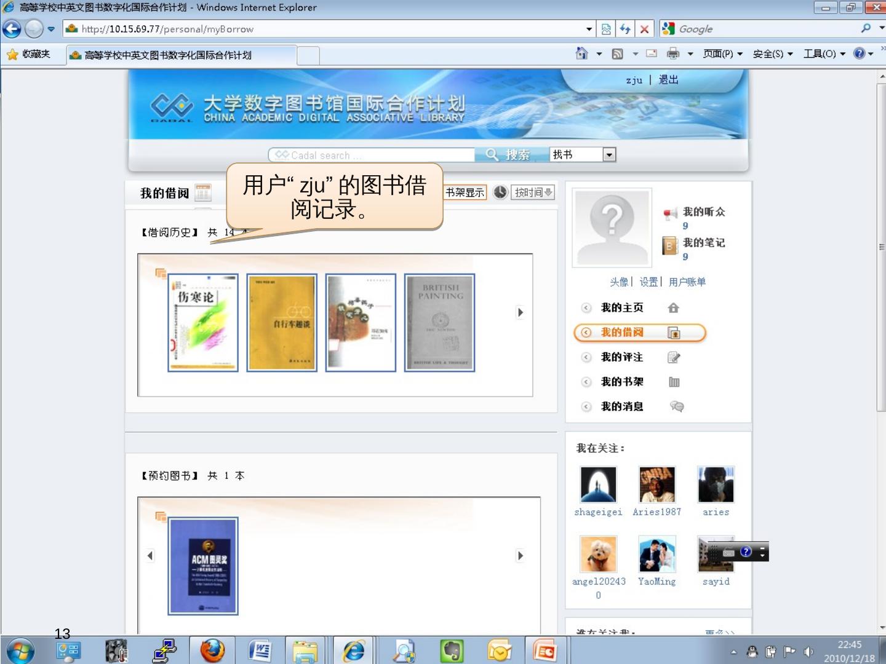Open the recent pages dropdown arrow
The image size is (886, 664).
pos(51,29)
